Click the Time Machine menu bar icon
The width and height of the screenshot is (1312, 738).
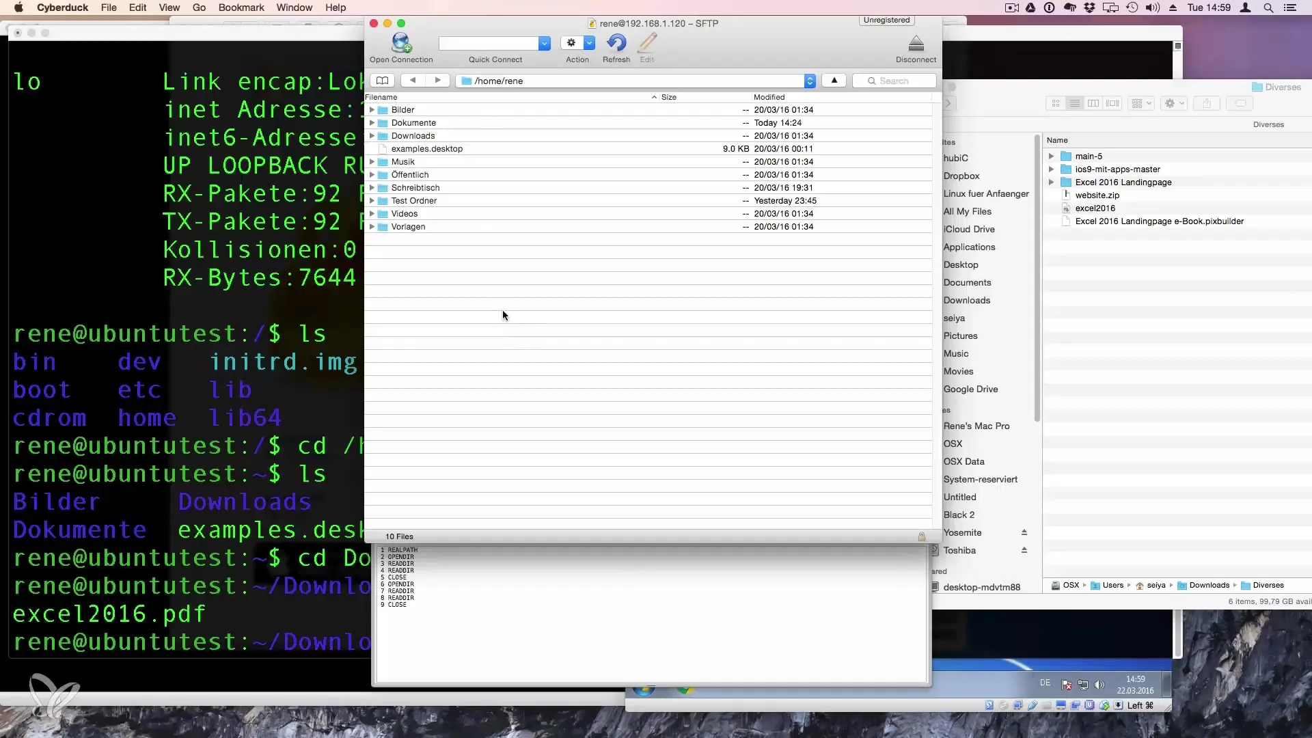[x=1132, y=8]
